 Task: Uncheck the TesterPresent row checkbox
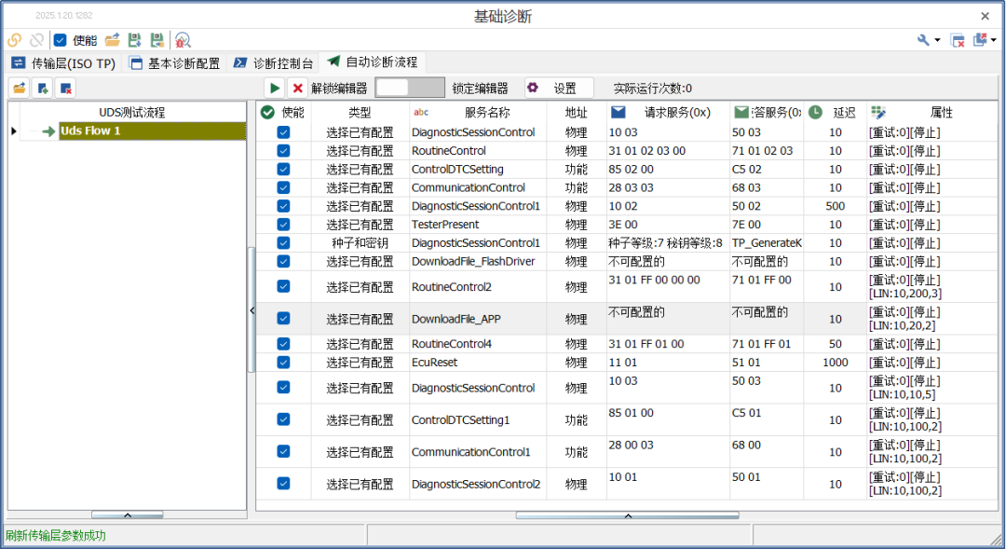(283, 224)
